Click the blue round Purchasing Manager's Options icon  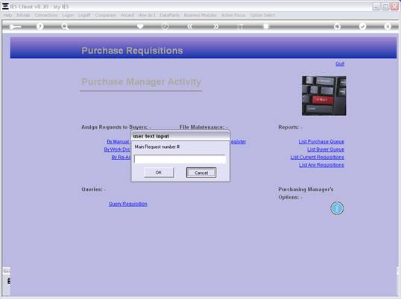click(x=337, y=208)
